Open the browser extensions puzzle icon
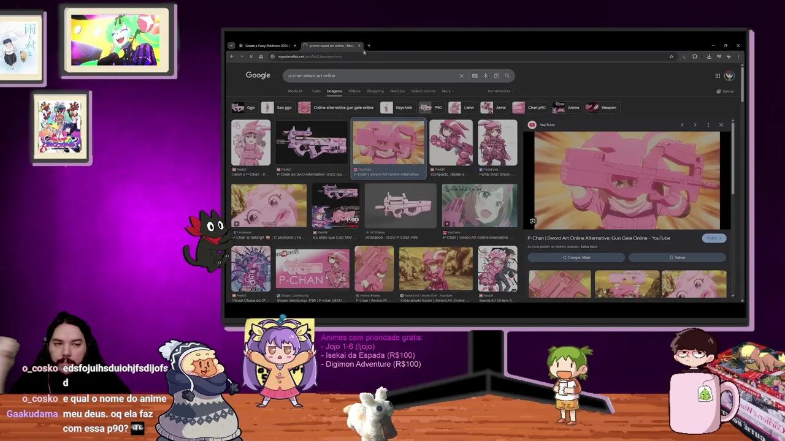The width and height of the screenshot is (785, 441). pyautogui.click(x=695, y=56)
